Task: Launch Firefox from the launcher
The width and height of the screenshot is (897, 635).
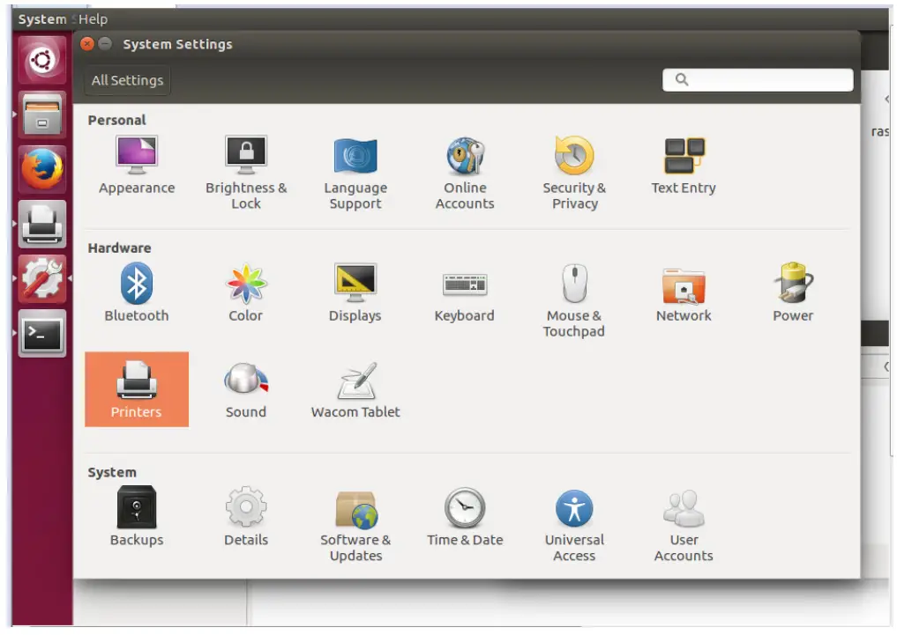Action: tap(41, 169)
